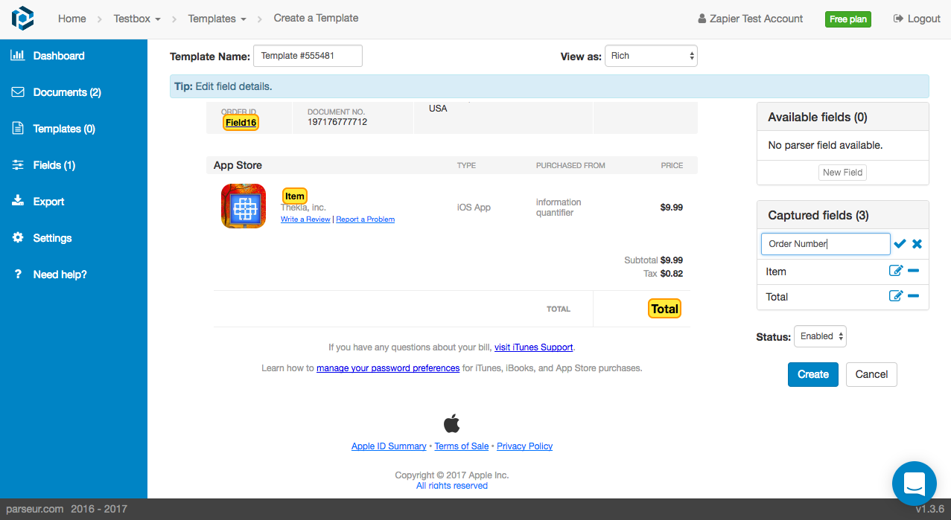Click the Create button
The width and height of the screenshot is (951, 520).
pyautogui.click(x=813, y=374)
